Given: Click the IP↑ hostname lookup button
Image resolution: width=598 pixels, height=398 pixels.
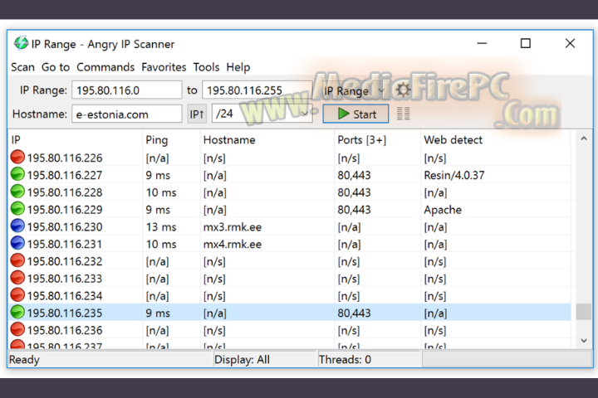Looking at the screenshot, I should point(197,114).
